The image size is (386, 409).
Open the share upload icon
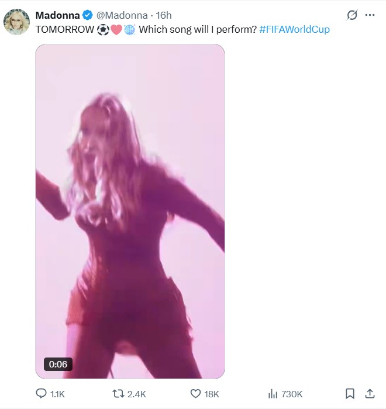[370, 394]
